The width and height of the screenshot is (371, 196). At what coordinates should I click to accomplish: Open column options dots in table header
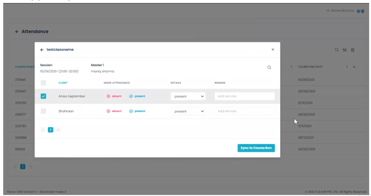[x=355, y=67]
